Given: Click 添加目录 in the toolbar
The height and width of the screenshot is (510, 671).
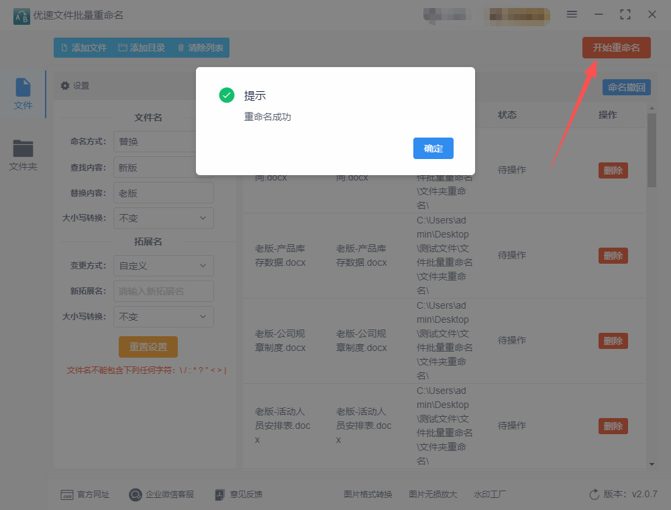Looking at the screenshot, I should tap(142, 48).
